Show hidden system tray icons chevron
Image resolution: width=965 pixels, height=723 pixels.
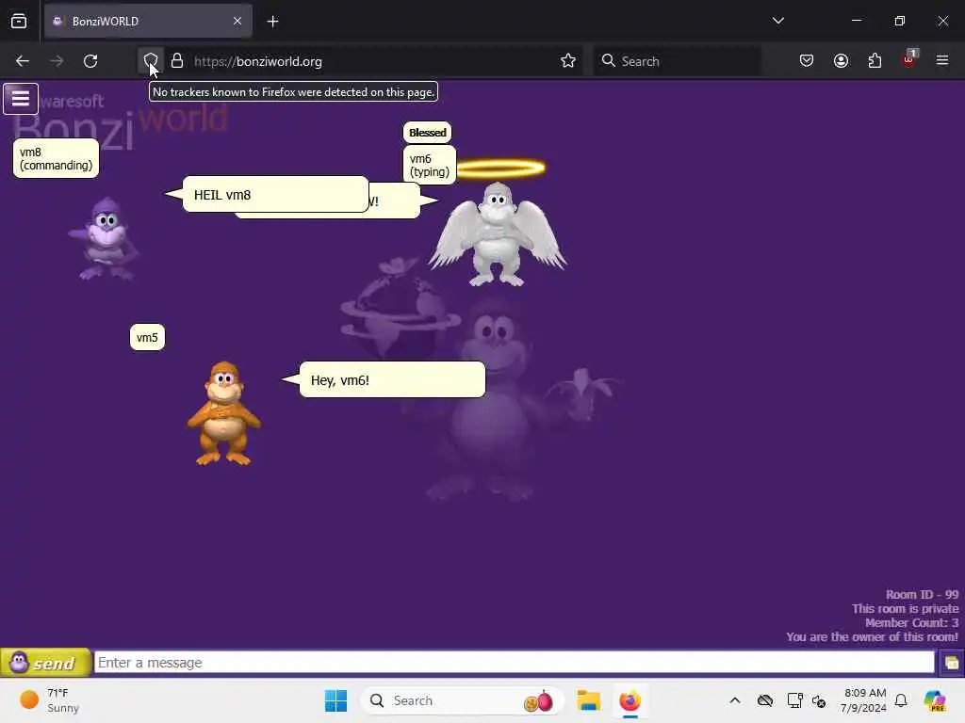click(735, 700)
